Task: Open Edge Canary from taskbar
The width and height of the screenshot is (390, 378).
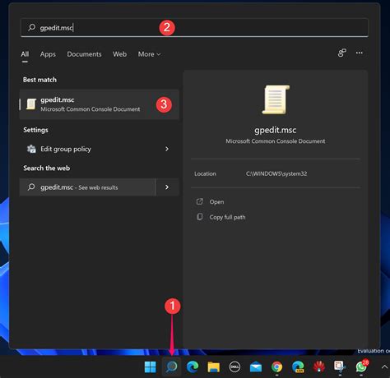Action: point(298,367)
